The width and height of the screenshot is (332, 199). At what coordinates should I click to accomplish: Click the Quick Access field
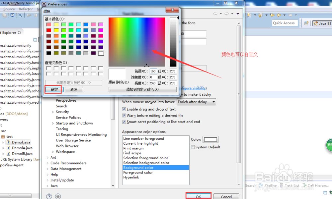(x=285, y=23)
